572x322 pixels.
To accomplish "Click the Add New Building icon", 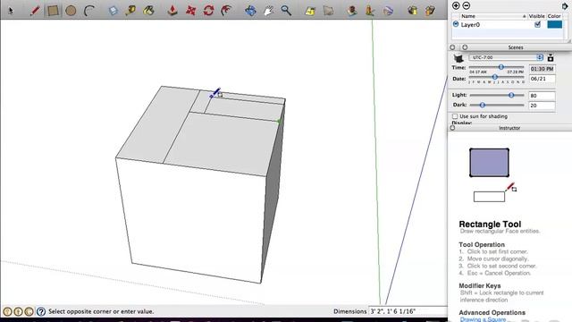I will tap(352, 10).
